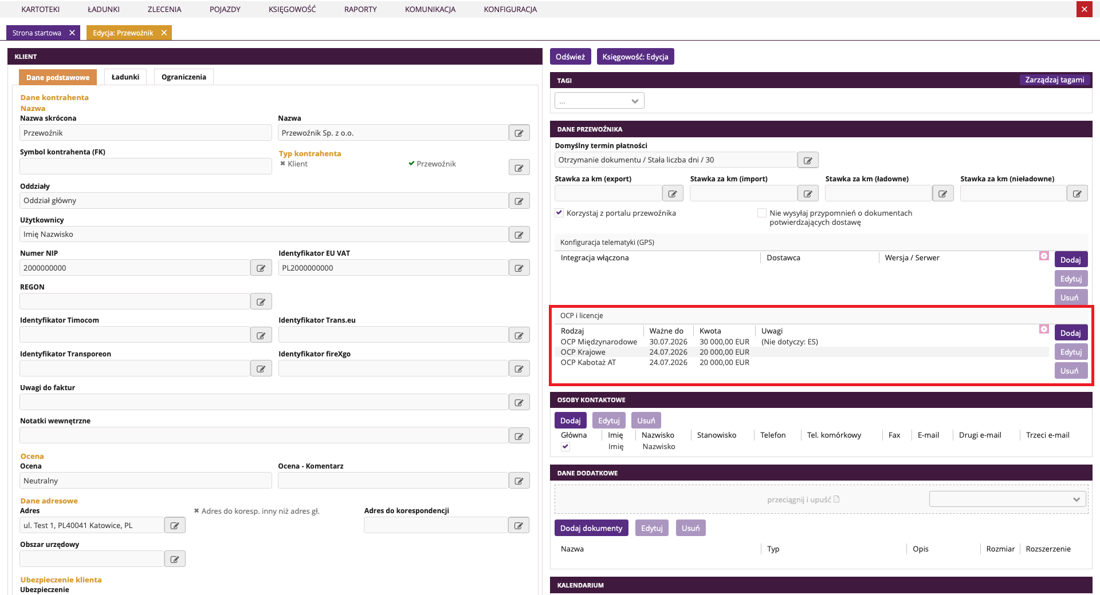Switch to Ograniczenia tab
This screenshot has width=1100, height=595.
[x=184, y=77]
